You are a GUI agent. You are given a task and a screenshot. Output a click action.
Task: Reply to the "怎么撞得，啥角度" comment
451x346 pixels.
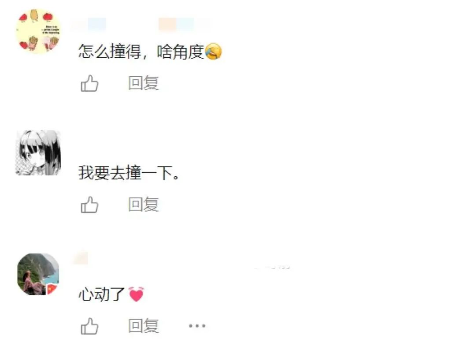tap(144, 83)
